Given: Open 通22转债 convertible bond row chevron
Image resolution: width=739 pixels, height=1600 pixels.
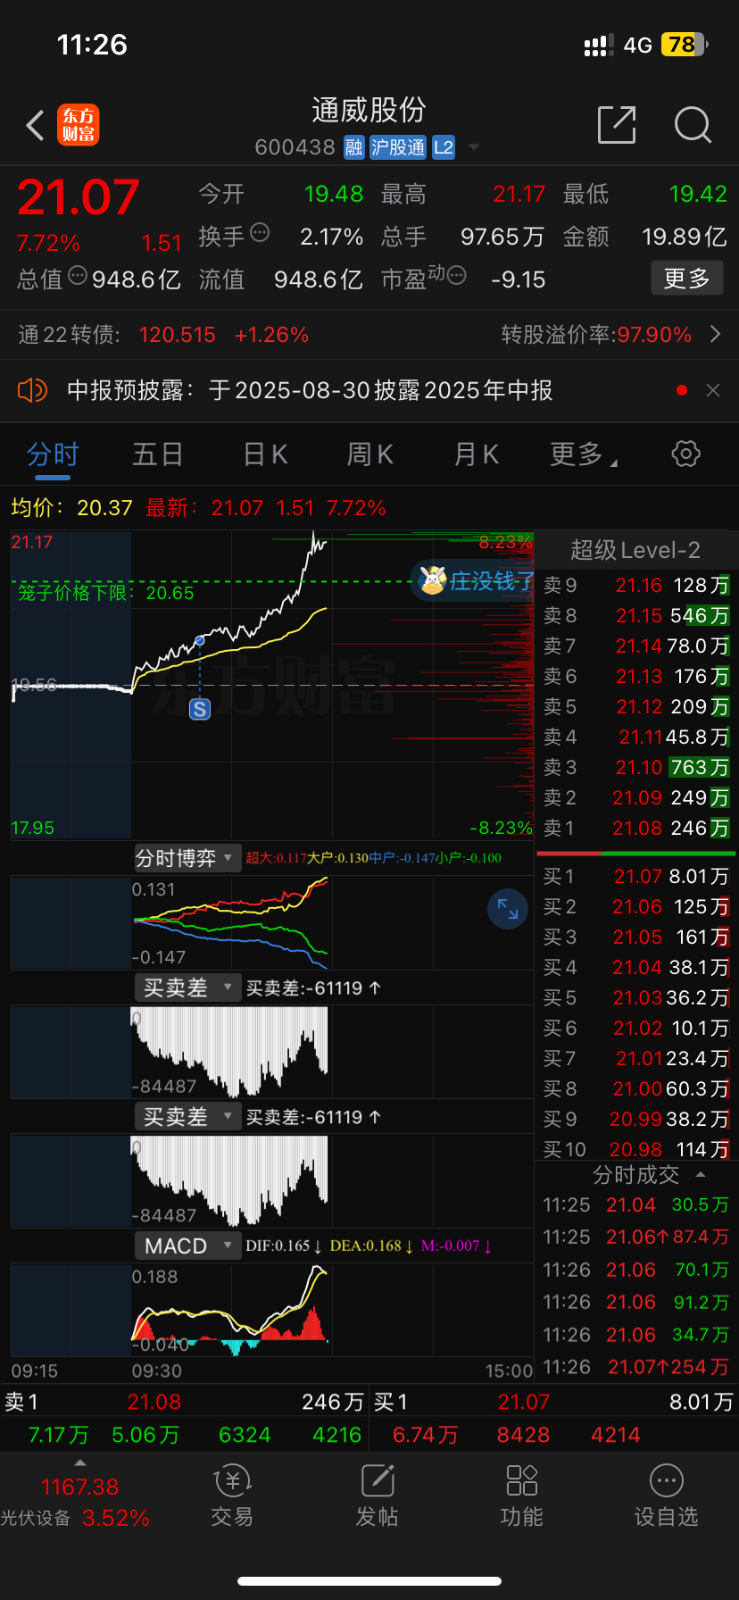Looking at the screenshot, I should coord(715,335).
